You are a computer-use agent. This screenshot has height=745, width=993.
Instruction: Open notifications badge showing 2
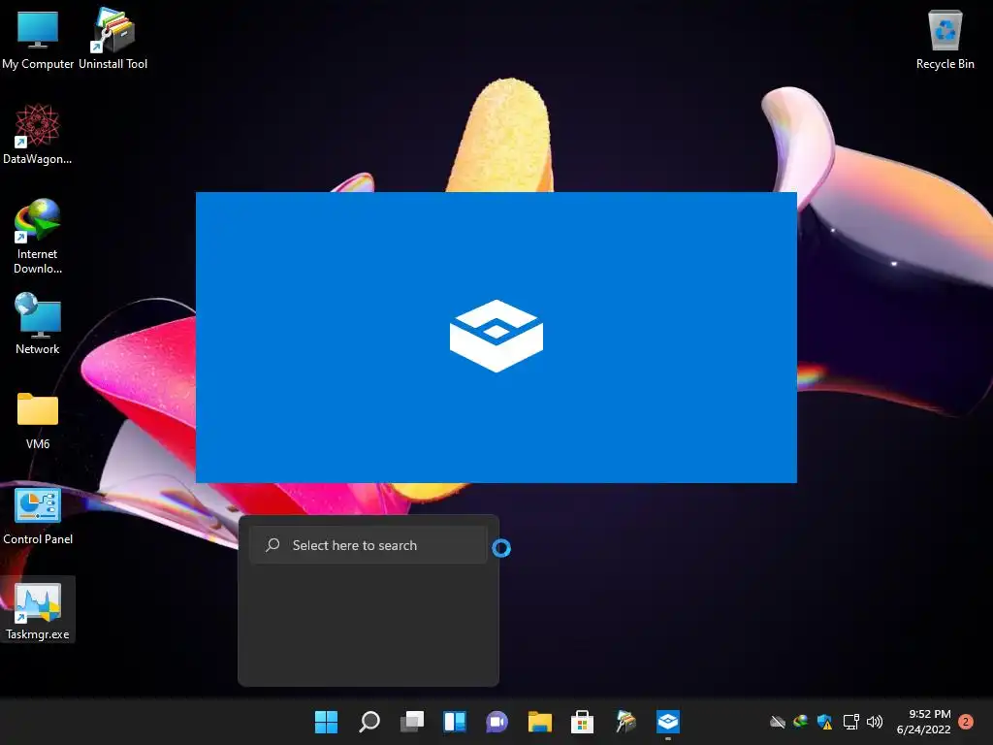pyautogui.click(x=966, y=722)
